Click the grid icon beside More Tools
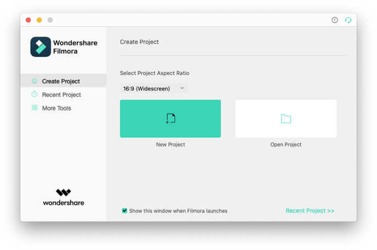The width and height of the screenshot is (377, 250). 35,107
